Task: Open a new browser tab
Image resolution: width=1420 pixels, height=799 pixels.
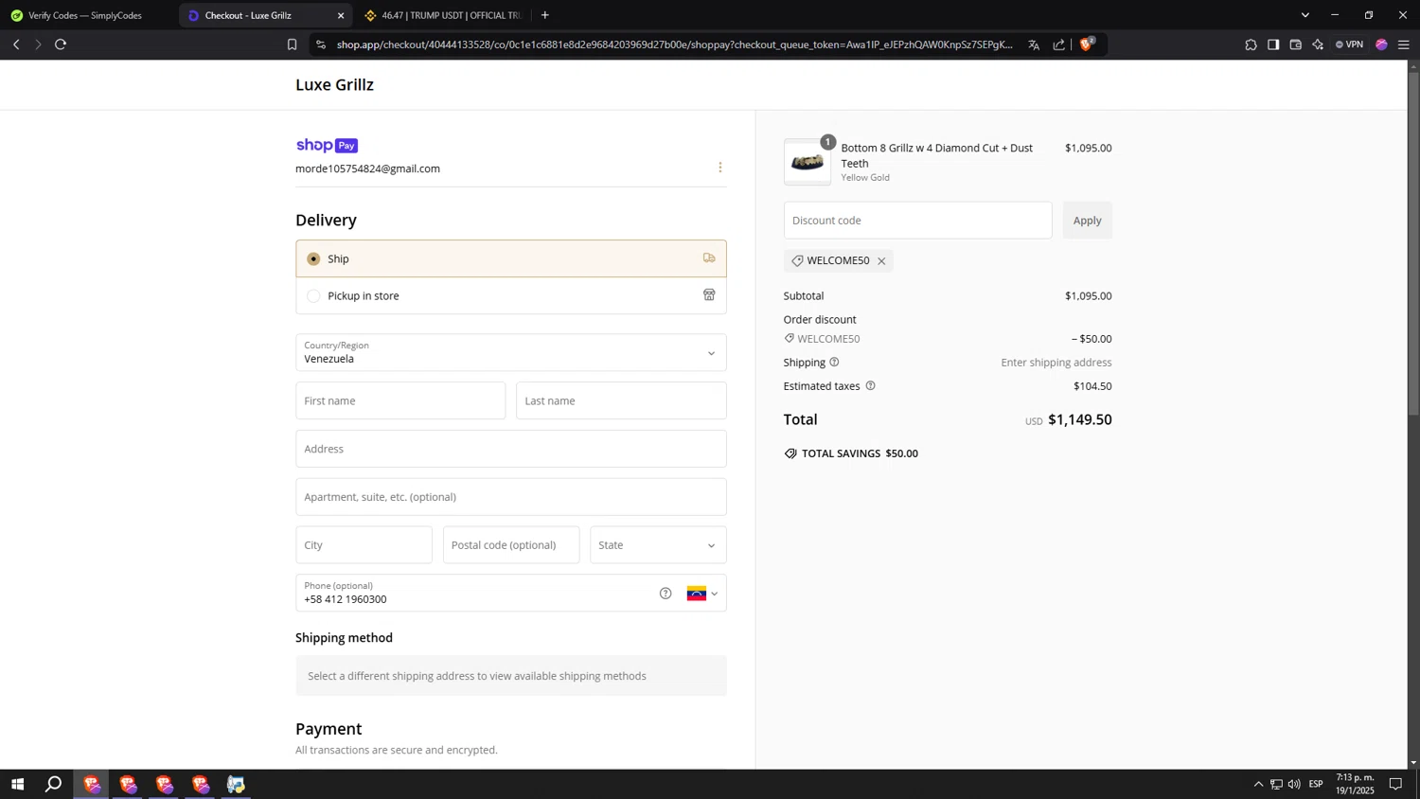Action: pyautogui.click(x=545, y=15)
